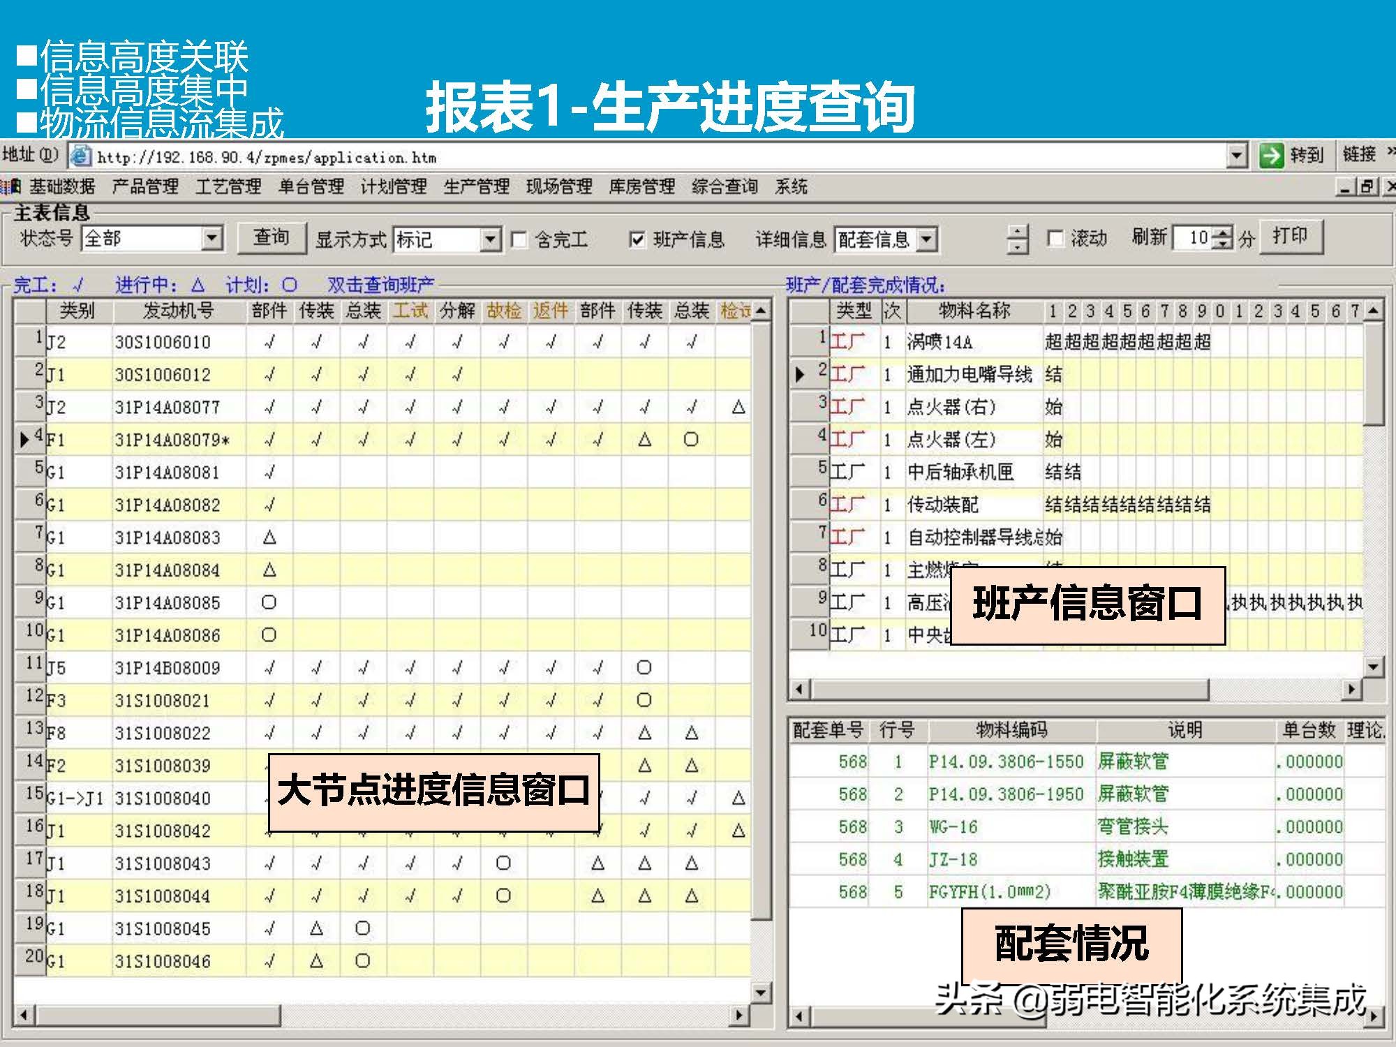
Task: Toggle the 含完工 checkbox
Action: pyautogui.click(x=519, y=240)
